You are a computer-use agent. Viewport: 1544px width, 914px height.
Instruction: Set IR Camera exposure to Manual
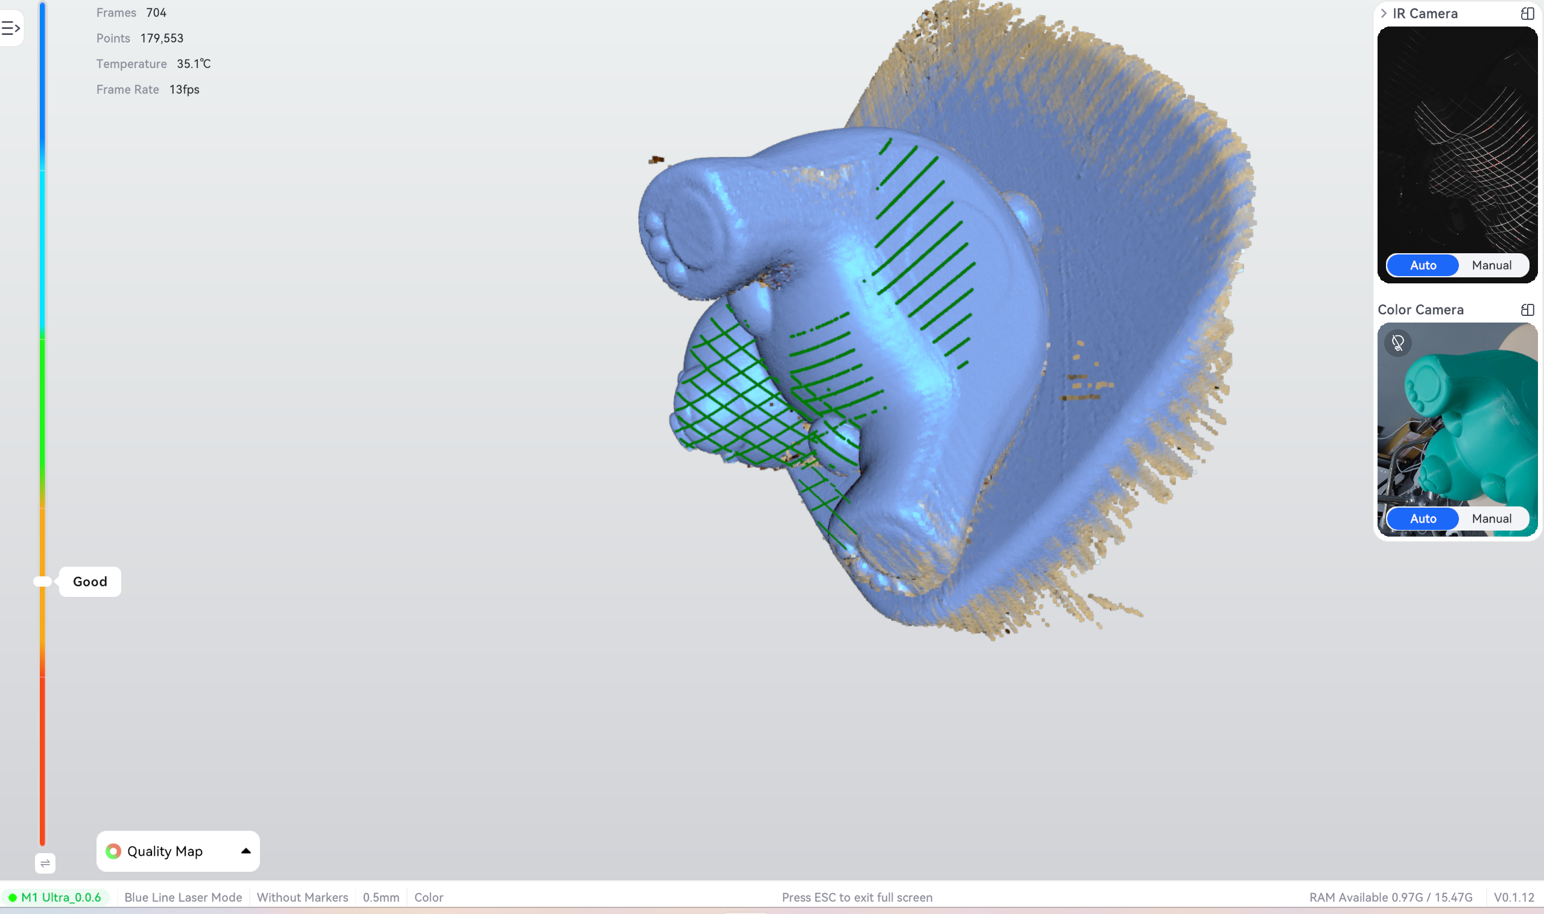point(1491,265)
